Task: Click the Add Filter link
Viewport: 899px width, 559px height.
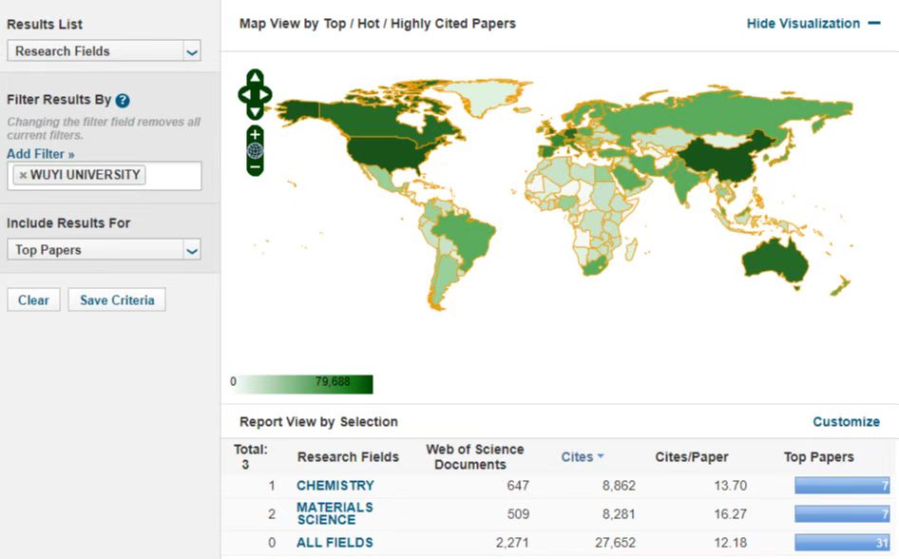Action: [40, 154]
